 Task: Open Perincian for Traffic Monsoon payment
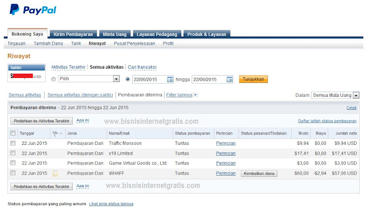click(x=226, y=143)
